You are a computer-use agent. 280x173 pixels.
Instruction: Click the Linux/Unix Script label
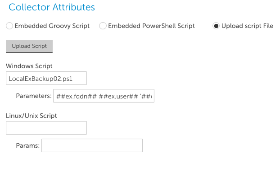click(x=32, y=116)
